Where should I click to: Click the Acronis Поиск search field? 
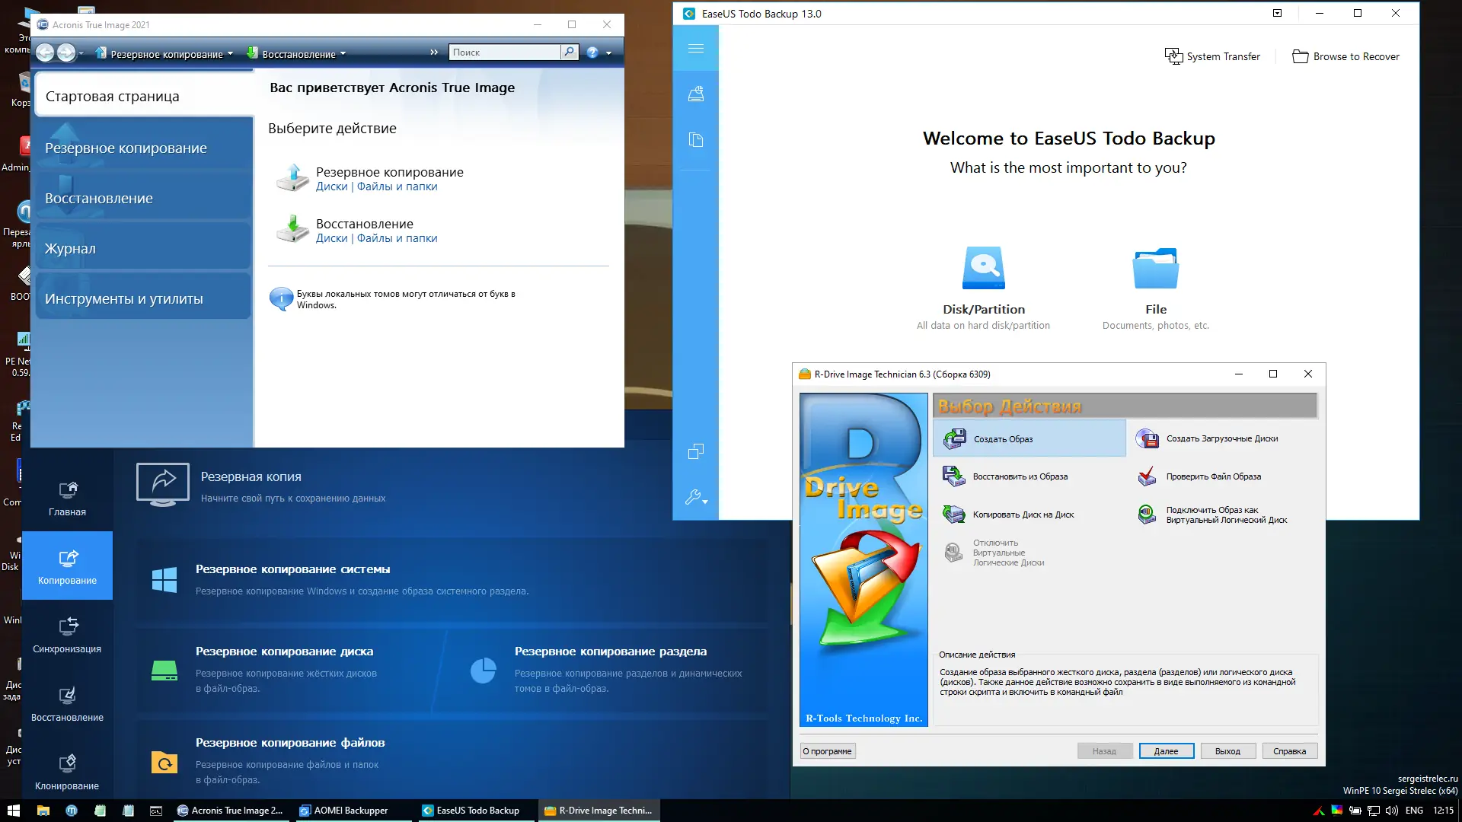tap(504, 52)
